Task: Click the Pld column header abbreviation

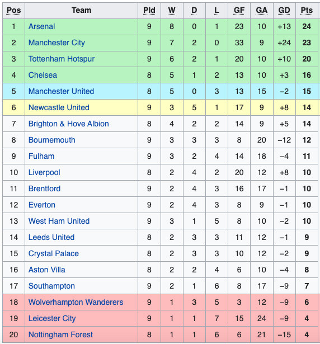Action: (149, 10)
